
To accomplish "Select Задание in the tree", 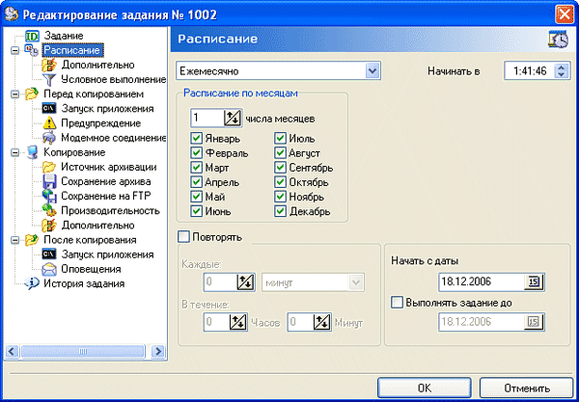I will pyautogui.click(x=64, y=36).
